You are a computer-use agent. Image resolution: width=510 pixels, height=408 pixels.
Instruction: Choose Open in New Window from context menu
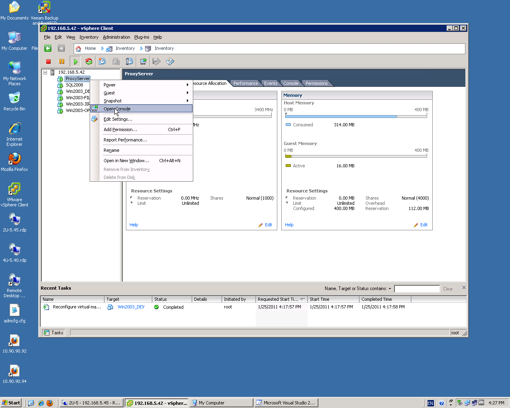(141, 161)
